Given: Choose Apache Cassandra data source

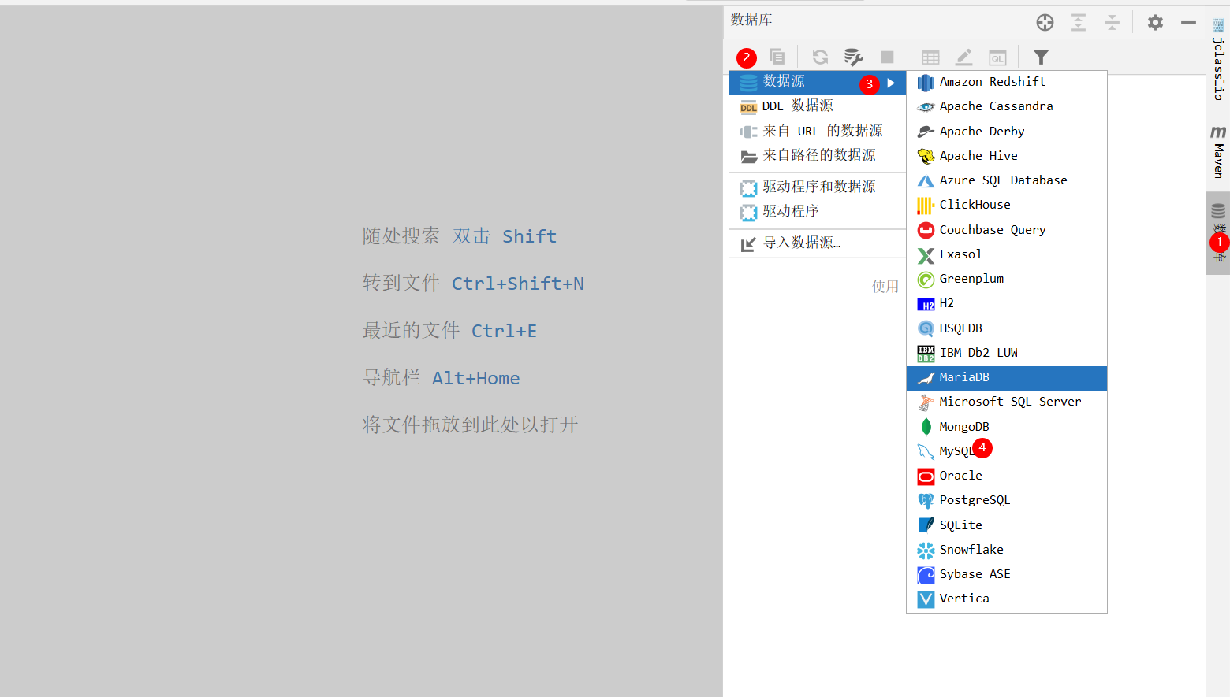Looking at the screenshot, I should (x=1007, y=106).
